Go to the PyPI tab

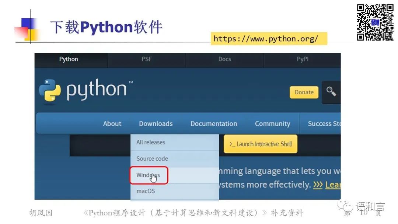click(x=303, y=59)
